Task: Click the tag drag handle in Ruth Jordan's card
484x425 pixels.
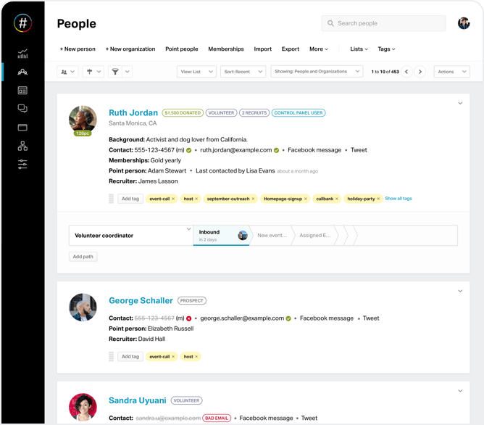Action: coord(112,199)
